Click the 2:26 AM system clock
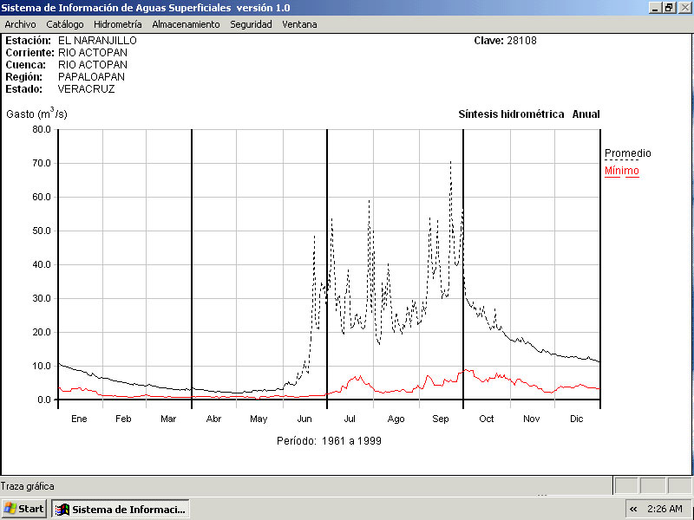The width and height of the screenshot is (694, 520). pos(665,509)
